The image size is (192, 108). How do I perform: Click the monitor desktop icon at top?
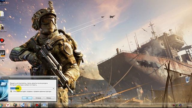(x=2, y=1)
